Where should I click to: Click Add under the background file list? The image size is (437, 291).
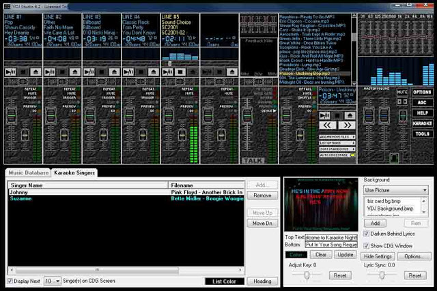click(375, 223)
